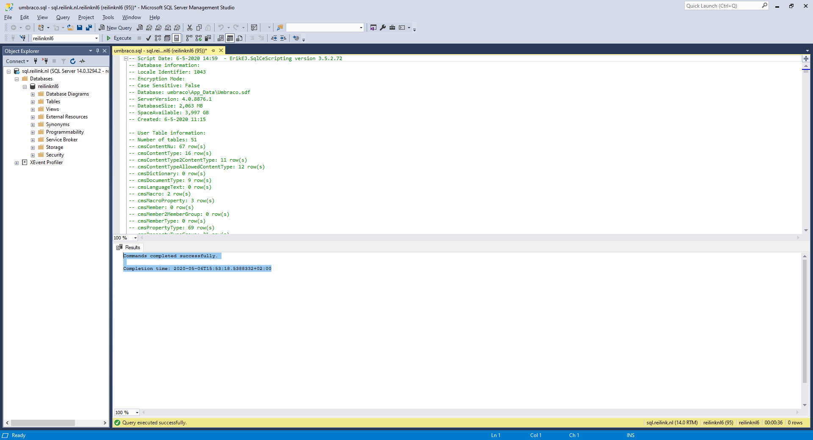Open the Edit menu

(25, 17)
